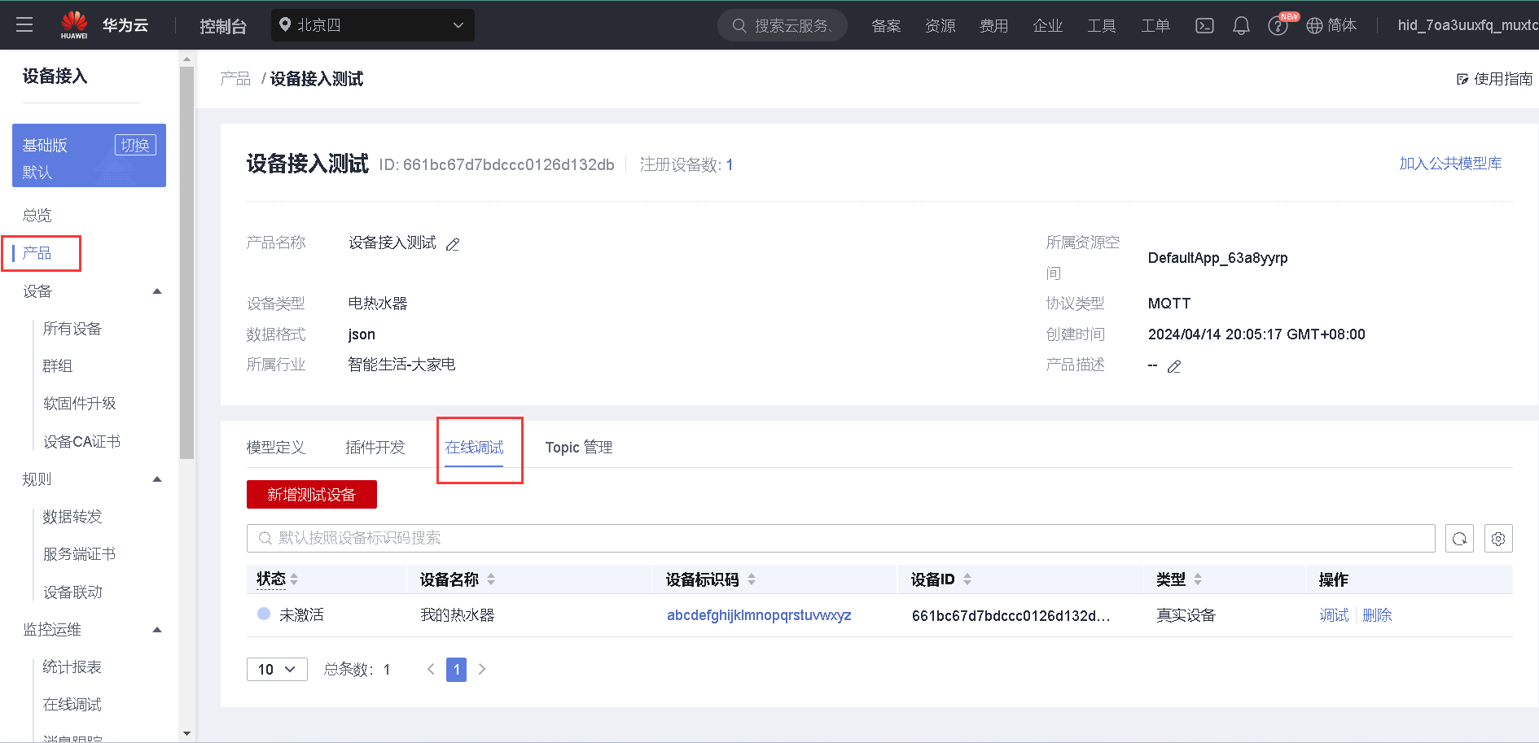Click the 产品 breadcrumb link
Screen dimensions: 1539x743
tap(235, 79)
